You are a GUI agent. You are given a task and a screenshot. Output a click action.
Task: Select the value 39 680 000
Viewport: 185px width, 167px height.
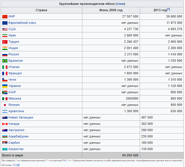pyautogui.click(x=174, y=17)
